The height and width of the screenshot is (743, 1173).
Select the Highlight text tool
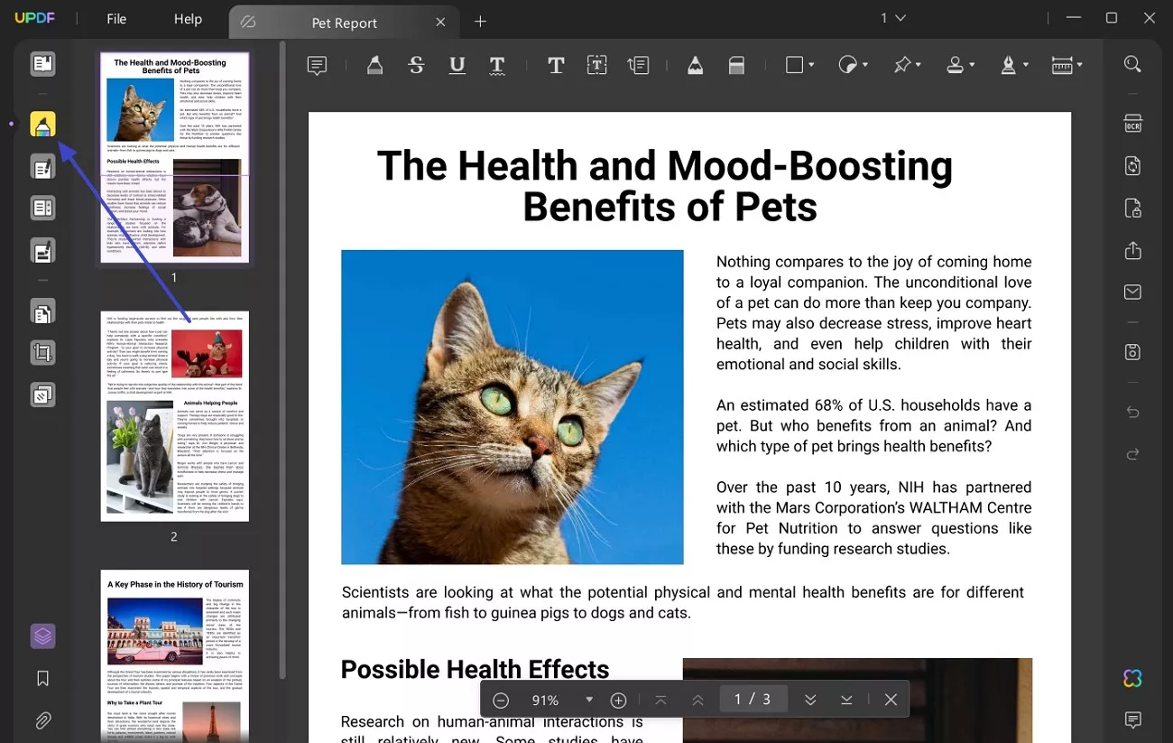pos(374,65)
